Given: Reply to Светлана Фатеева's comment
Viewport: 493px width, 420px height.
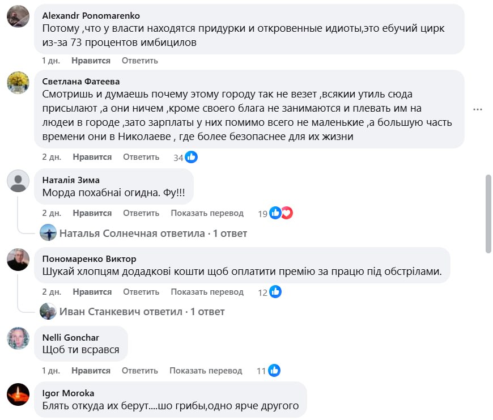Looking at the screenshot, I should [x=141, y=157].
